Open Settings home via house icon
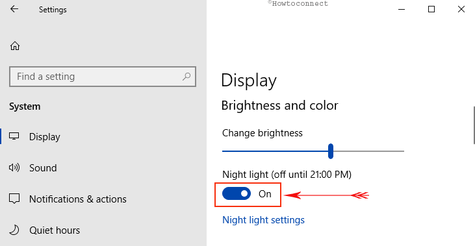This screenshot has width=475, height=246. (x=15, y=46)
